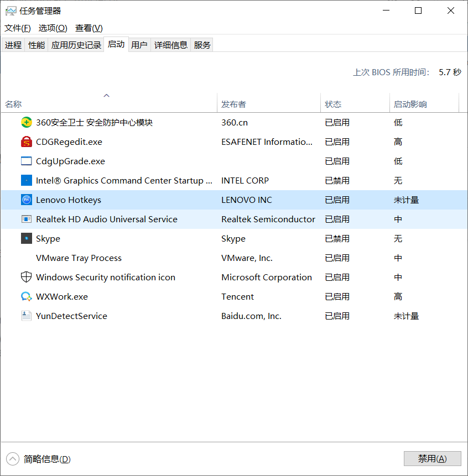
Task: Select the CdgUpGrade.exe row name
Action: [x=70, y=161]
